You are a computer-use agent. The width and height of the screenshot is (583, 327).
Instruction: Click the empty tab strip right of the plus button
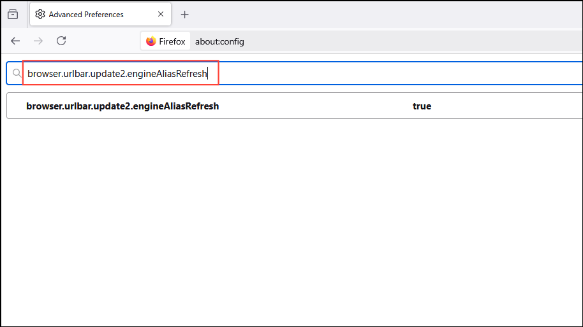(383, 14)
